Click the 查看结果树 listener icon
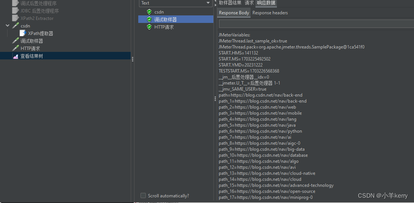The height and width of the screenshot is (203, 414). click(15, 56)
